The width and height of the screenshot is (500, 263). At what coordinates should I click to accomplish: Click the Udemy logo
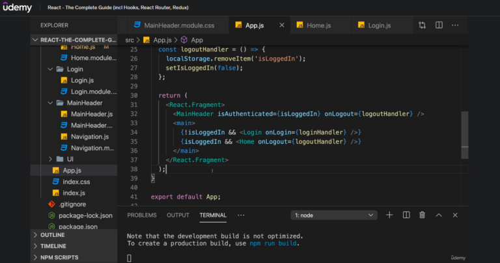[x=17, y=7]
